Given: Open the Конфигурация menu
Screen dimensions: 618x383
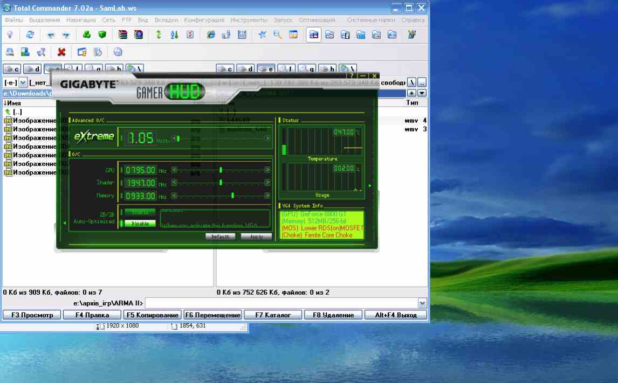Looking at the screenshot, I should tap(204, 20).
